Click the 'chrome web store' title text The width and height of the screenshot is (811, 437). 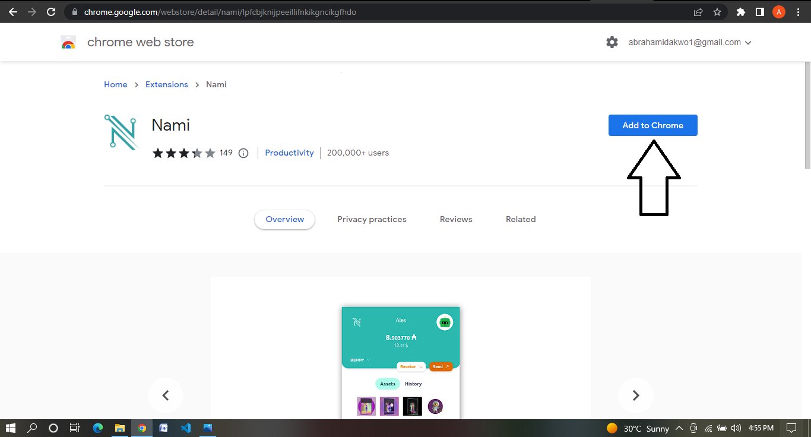click(141, 42)
